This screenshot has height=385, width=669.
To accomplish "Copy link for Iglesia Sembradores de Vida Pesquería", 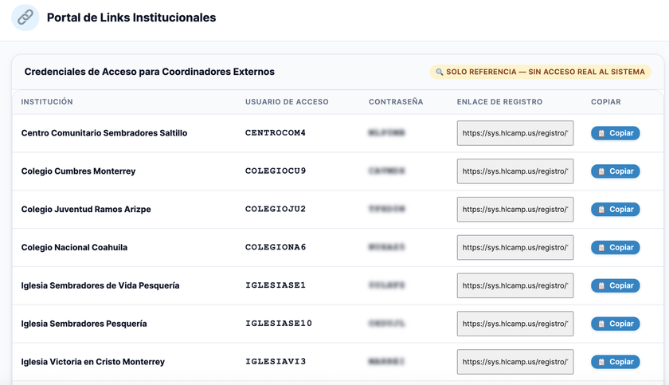I will 615,285.
